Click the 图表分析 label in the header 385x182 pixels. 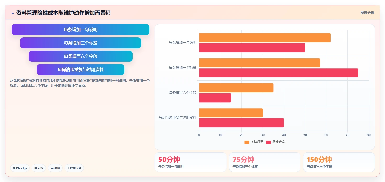(x=367, y=13)
